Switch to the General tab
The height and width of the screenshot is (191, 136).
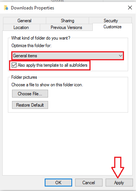click(24, 21)
